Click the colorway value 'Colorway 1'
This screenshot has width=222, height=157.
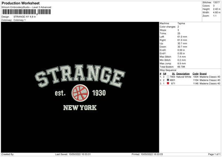(20, 20)
